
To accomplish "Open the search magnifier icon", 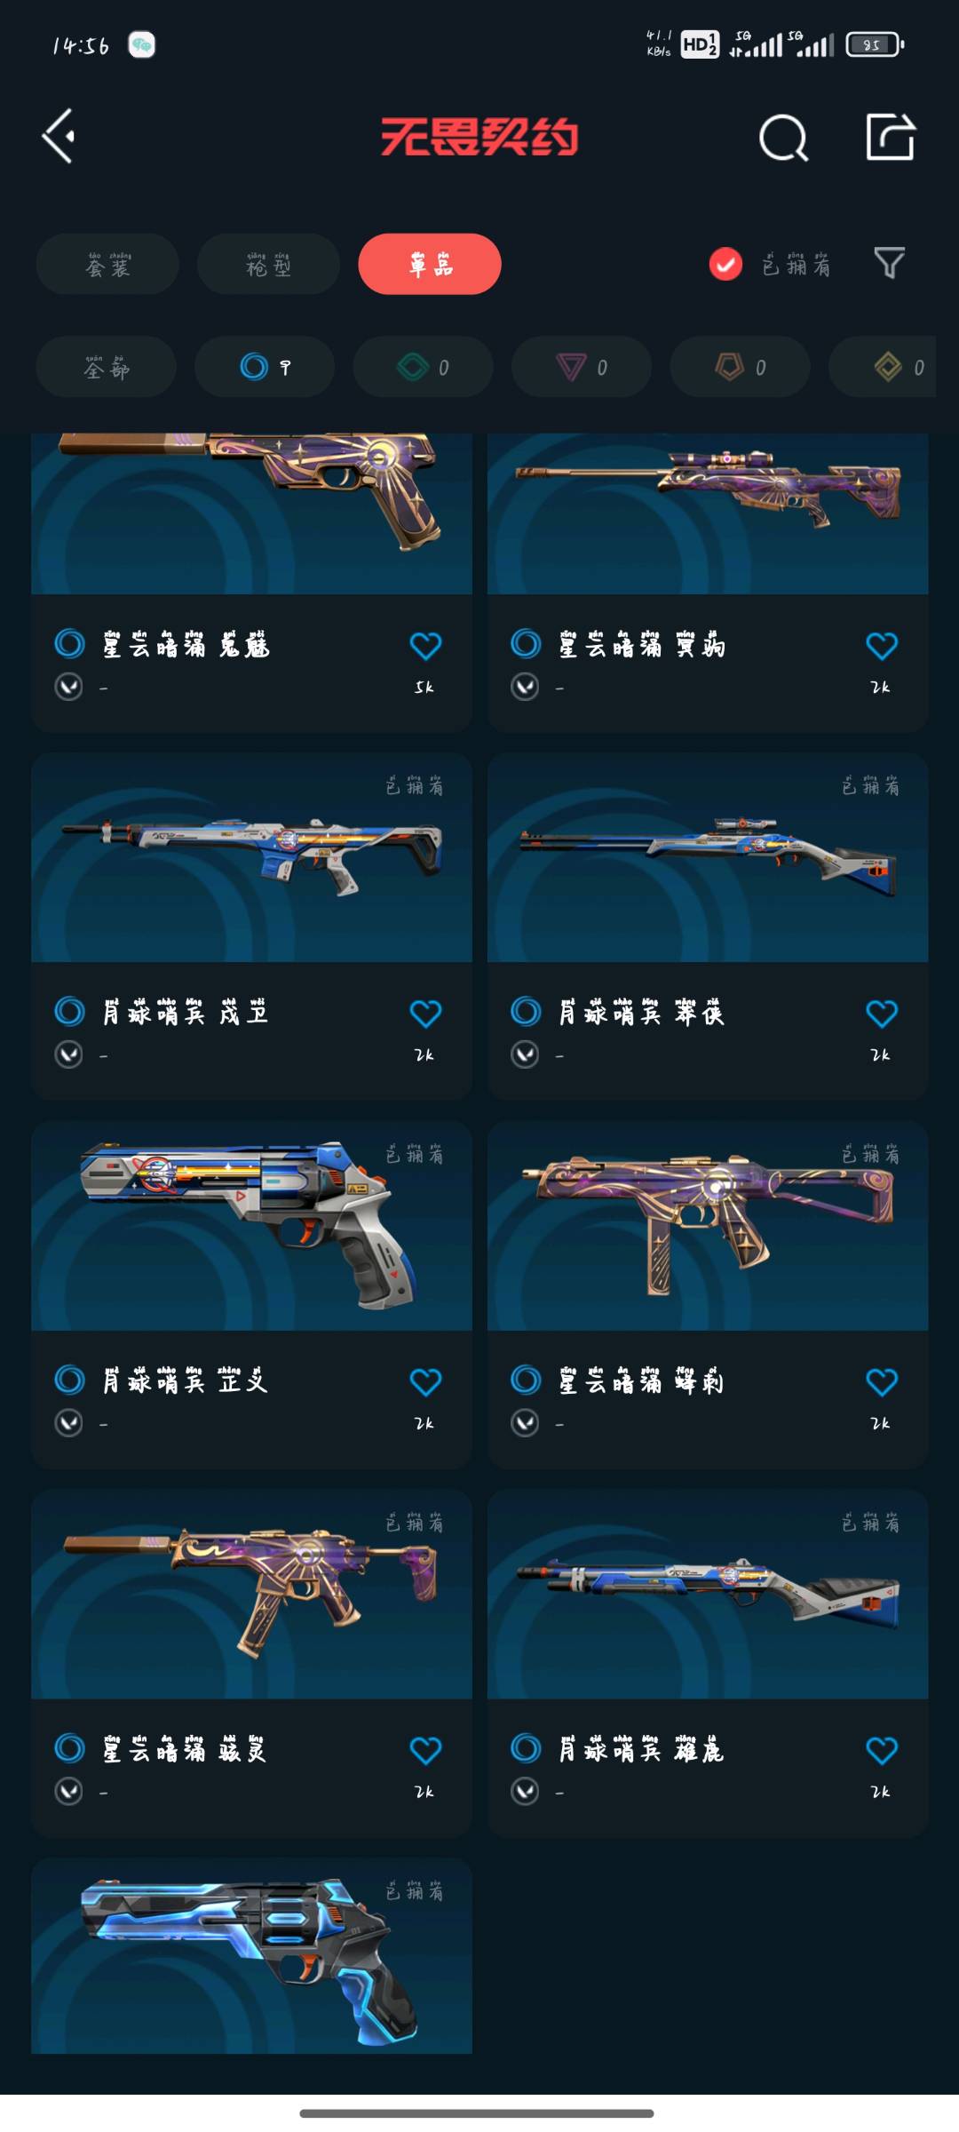I will point(783,138).
